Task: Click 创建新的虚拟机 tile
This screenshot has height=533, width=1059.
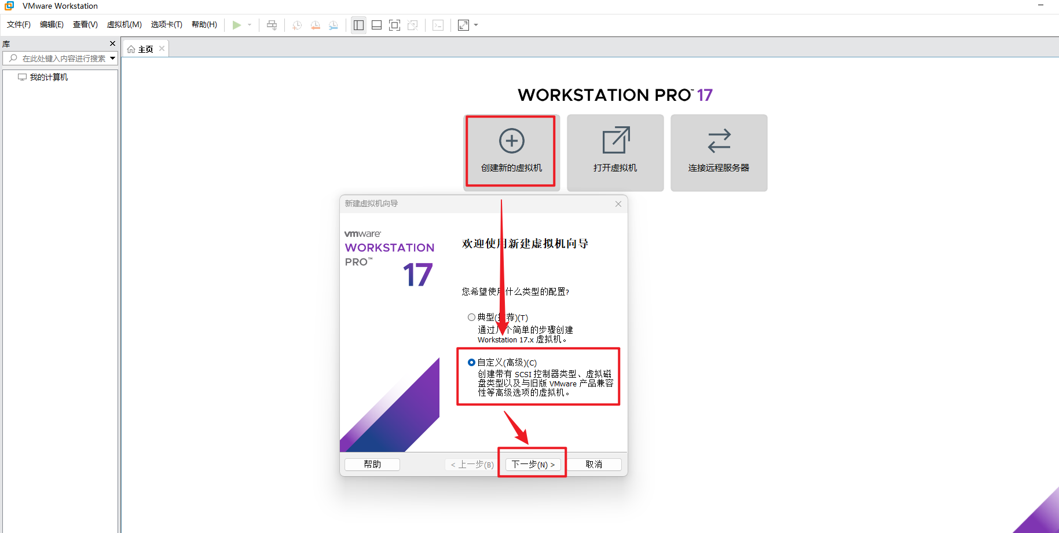Action: 511,152
